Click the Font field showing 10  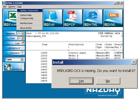19,38
